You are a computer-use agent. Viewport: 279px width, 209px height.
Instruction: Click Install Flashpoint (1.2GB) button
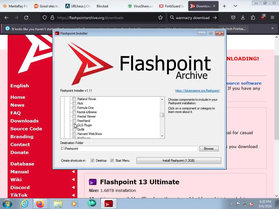pyautogui.click(x=179, y=161)
